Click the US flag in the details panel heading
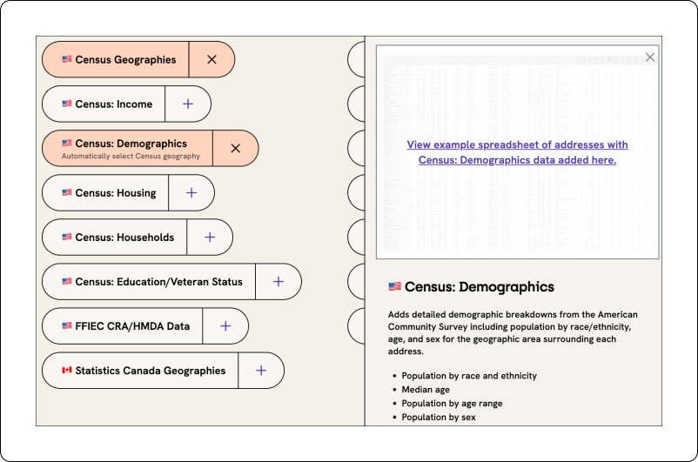 pyautogui.click(x=394, y=286)
